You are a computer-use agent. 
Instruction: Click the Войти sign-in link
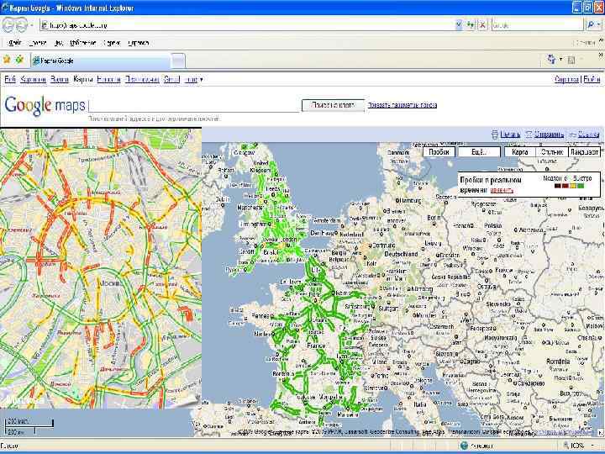point(592,79)
